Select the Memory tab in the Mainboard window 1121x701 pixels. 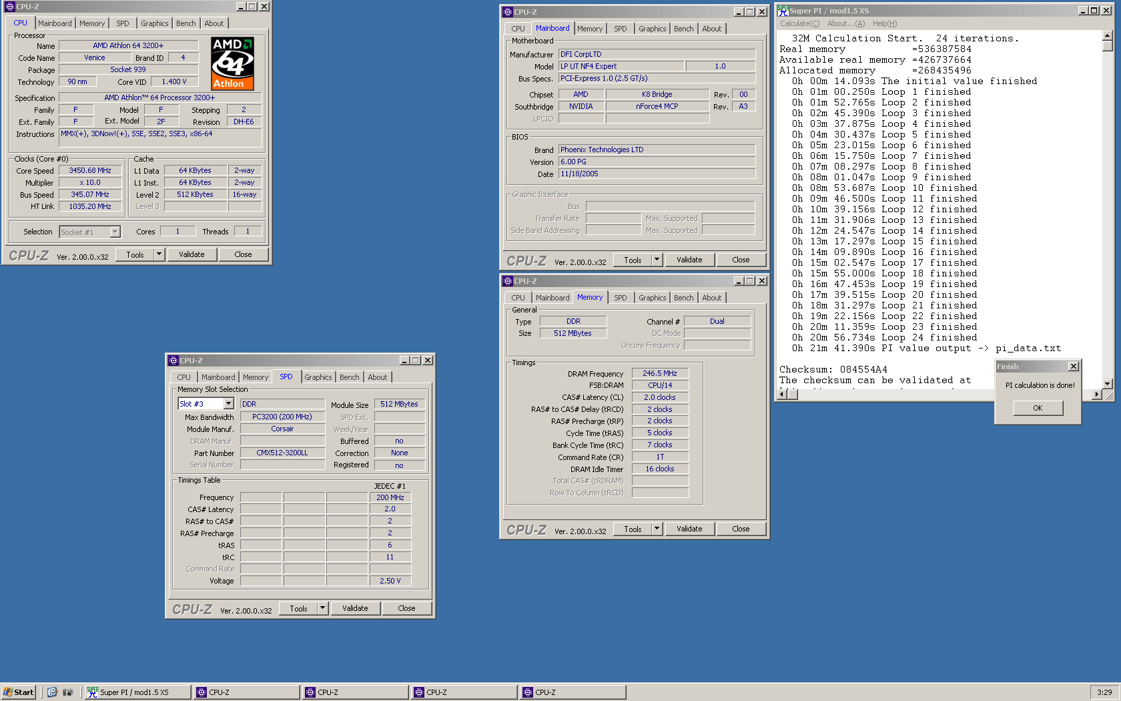coord(590,29)
